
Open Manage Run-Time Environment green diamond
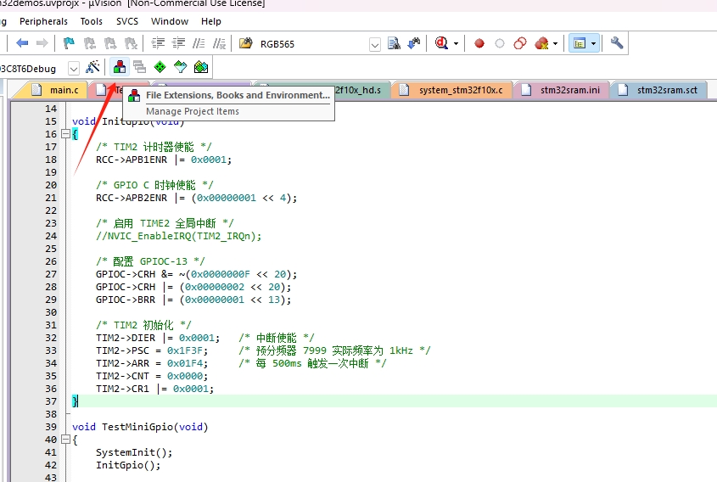pos(160,67)
